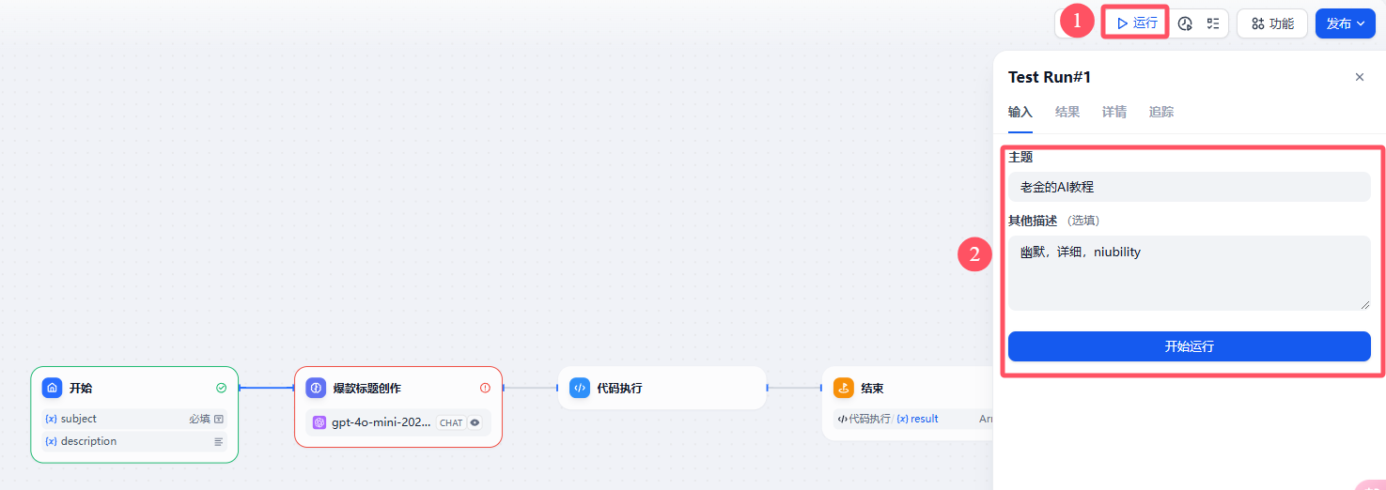The height and width of the screenshot is (490, 1386).
Task: Select the 爆款标题创作 LLM node icon
Action: point(317,388)
